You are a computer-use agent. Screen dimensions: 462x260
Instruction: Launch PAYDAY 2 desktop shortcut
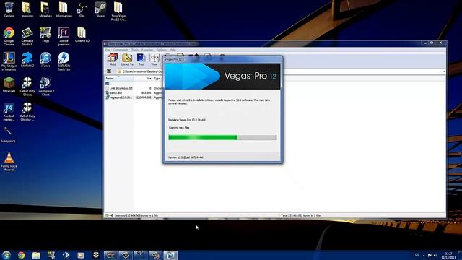[x=27, y=60]
